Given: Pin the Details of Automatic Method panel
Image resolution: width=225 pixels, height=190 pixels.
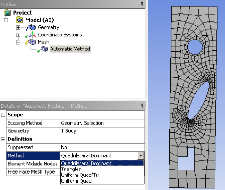Looking at the screenshot, I should (x=142, y=105).
